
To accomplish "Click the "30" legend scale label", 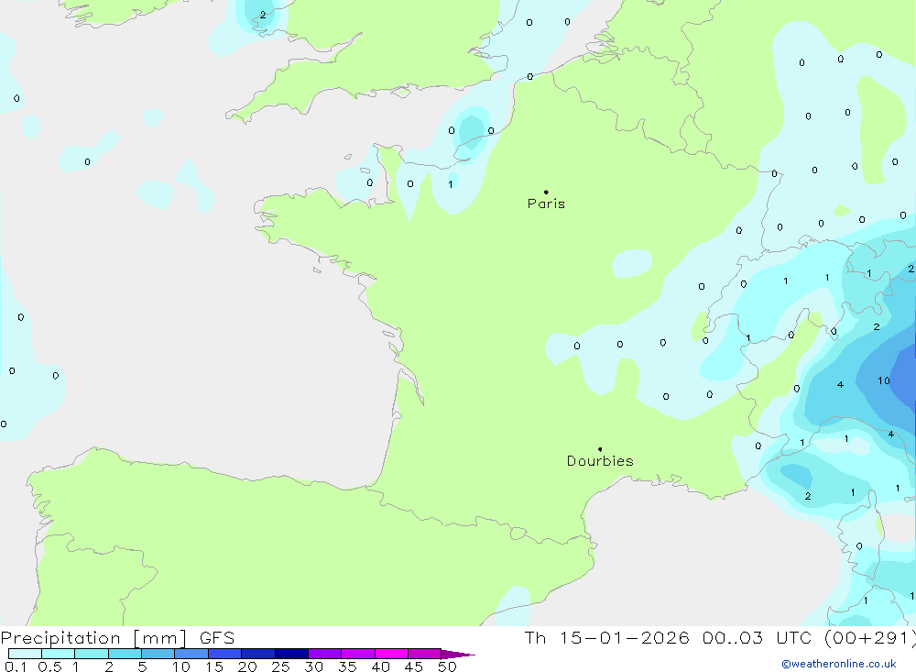I will point(313,666).
